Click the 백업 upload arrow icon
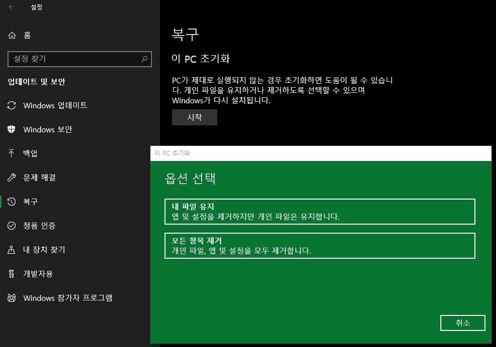This screenshot has height=347, width=496. click(x=12, y=153)
